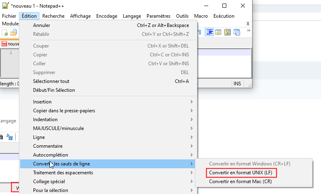Expand the Ligne submenu
The width and height of the screenshot is (321, 194).
pyautogui.click(x=108, y=137)
